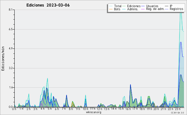187x115 pixels.
Task: Click the 6.5 y-axis value
Action: 11,29
